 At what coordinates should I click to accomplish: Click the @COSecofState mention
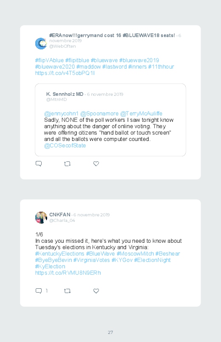(x=65, y=146)
